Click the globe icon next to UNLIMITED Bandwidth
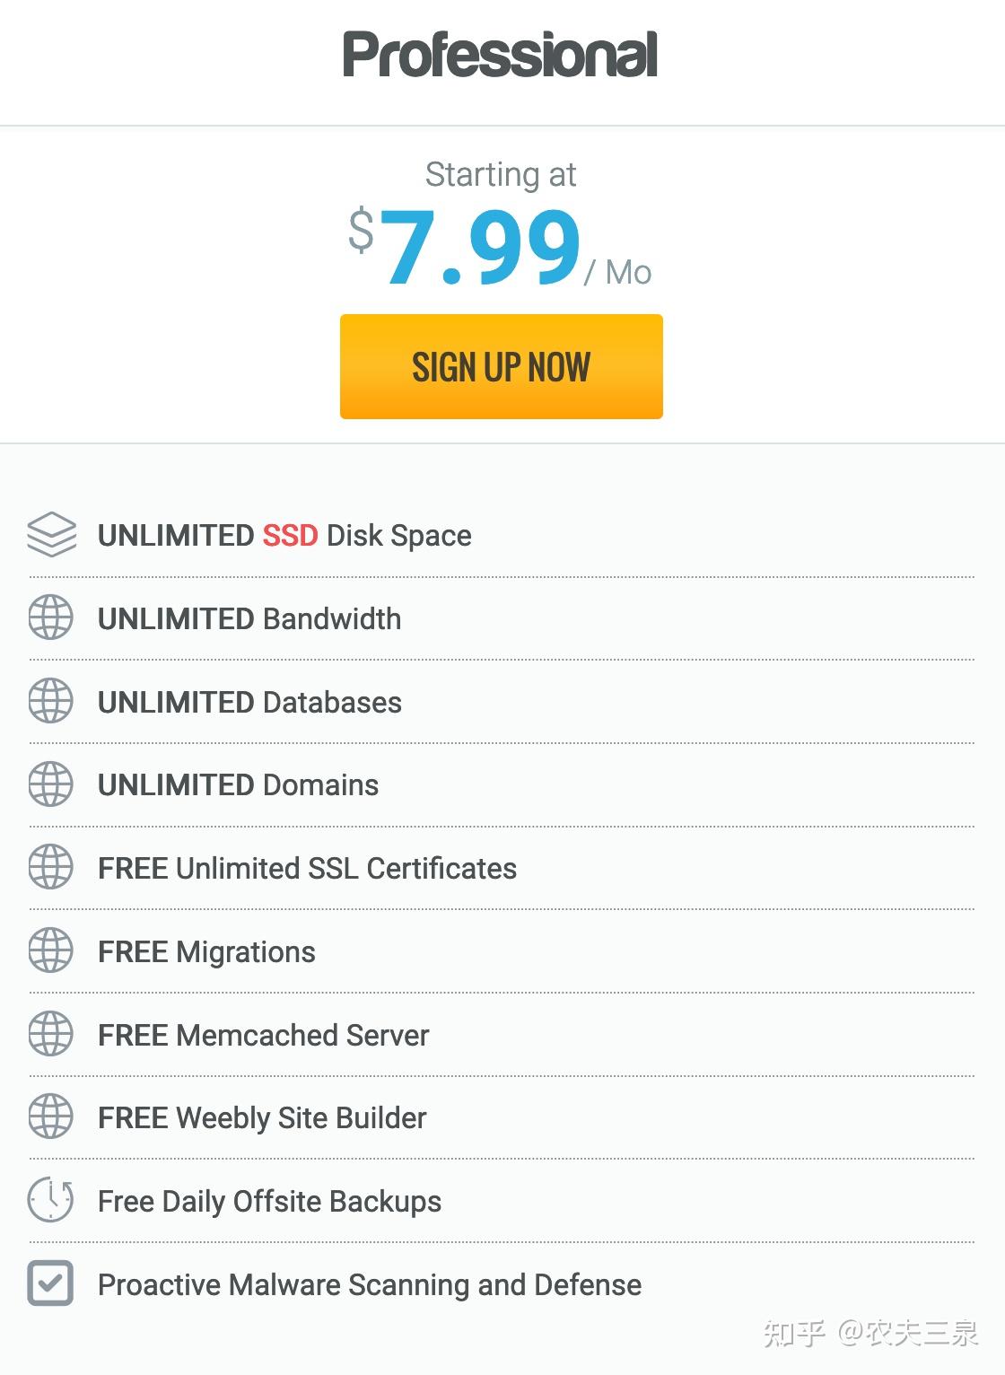 pyautogui.click(x=51, y=617)
